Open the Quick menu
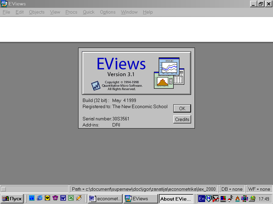This screenshot has height=204, width=273. pos(89,12)
